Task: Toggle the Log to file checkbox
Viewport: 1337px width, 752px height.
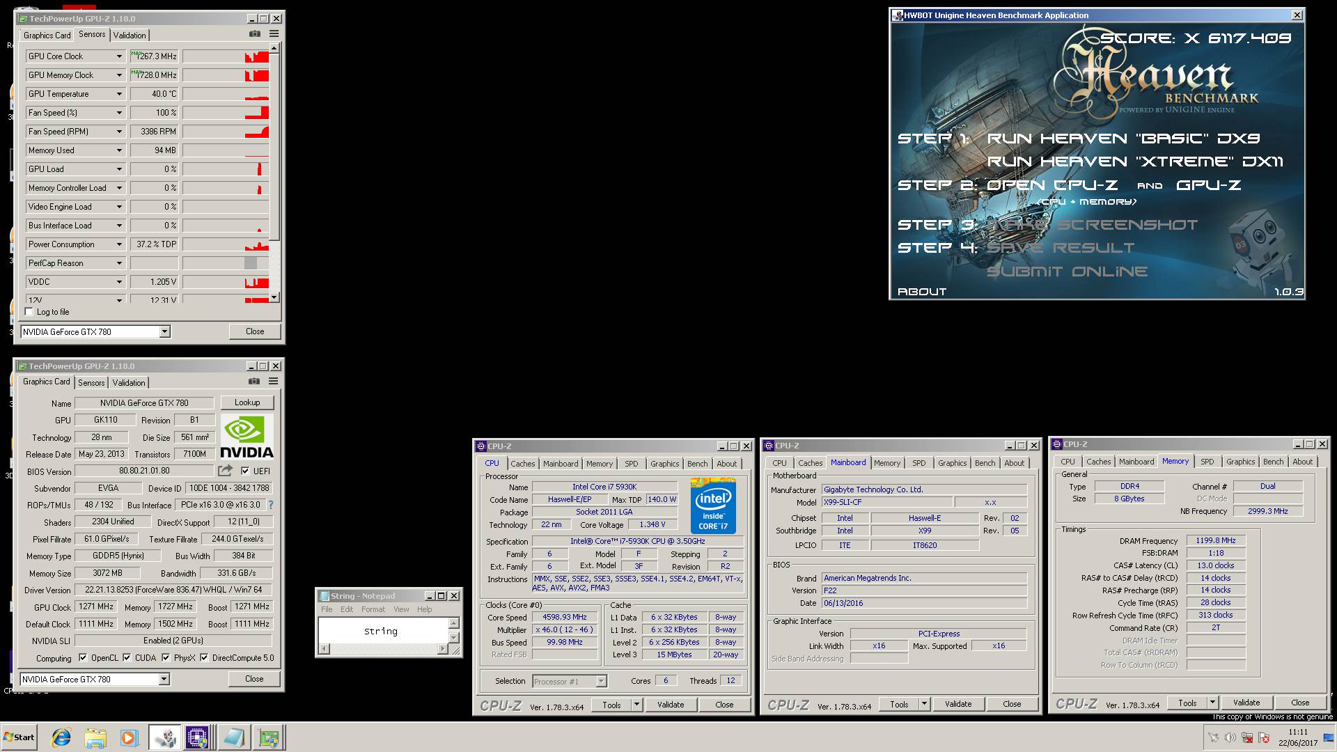Action: tap(29, 312)
